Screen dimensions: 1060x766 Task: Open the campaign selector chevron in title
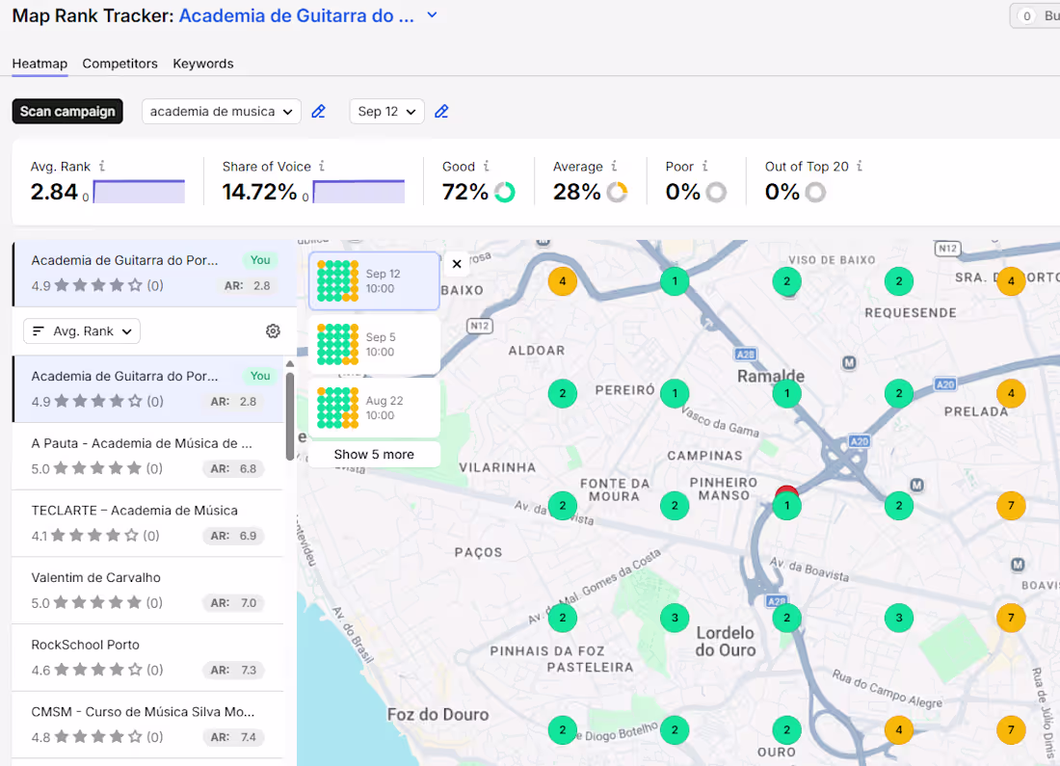pos(432,14)
